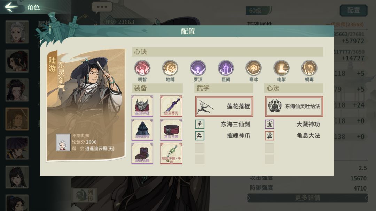The width and height of the screenshot is (376, 211).
Task: Choose the 寒冰 snowflake icon
Action: tap(253, 68)
